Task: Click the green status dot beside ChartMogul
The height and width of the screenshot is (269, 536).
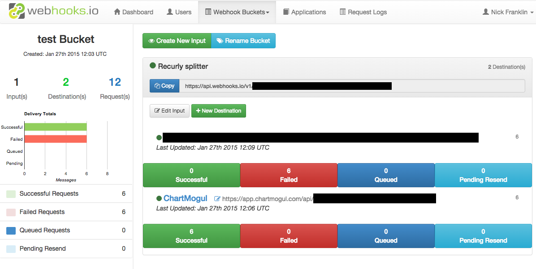Action: click(x=159, y=198)
